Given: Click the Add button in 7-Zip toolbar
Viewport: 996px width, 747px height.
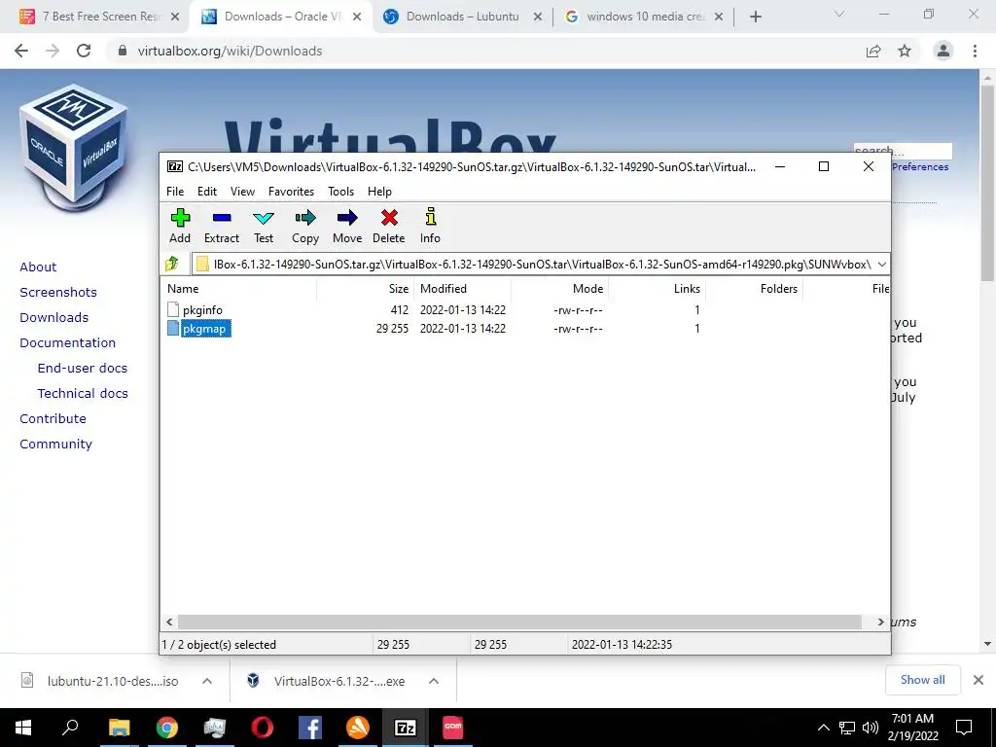Looking at the screenshot, I should (180, 226).
